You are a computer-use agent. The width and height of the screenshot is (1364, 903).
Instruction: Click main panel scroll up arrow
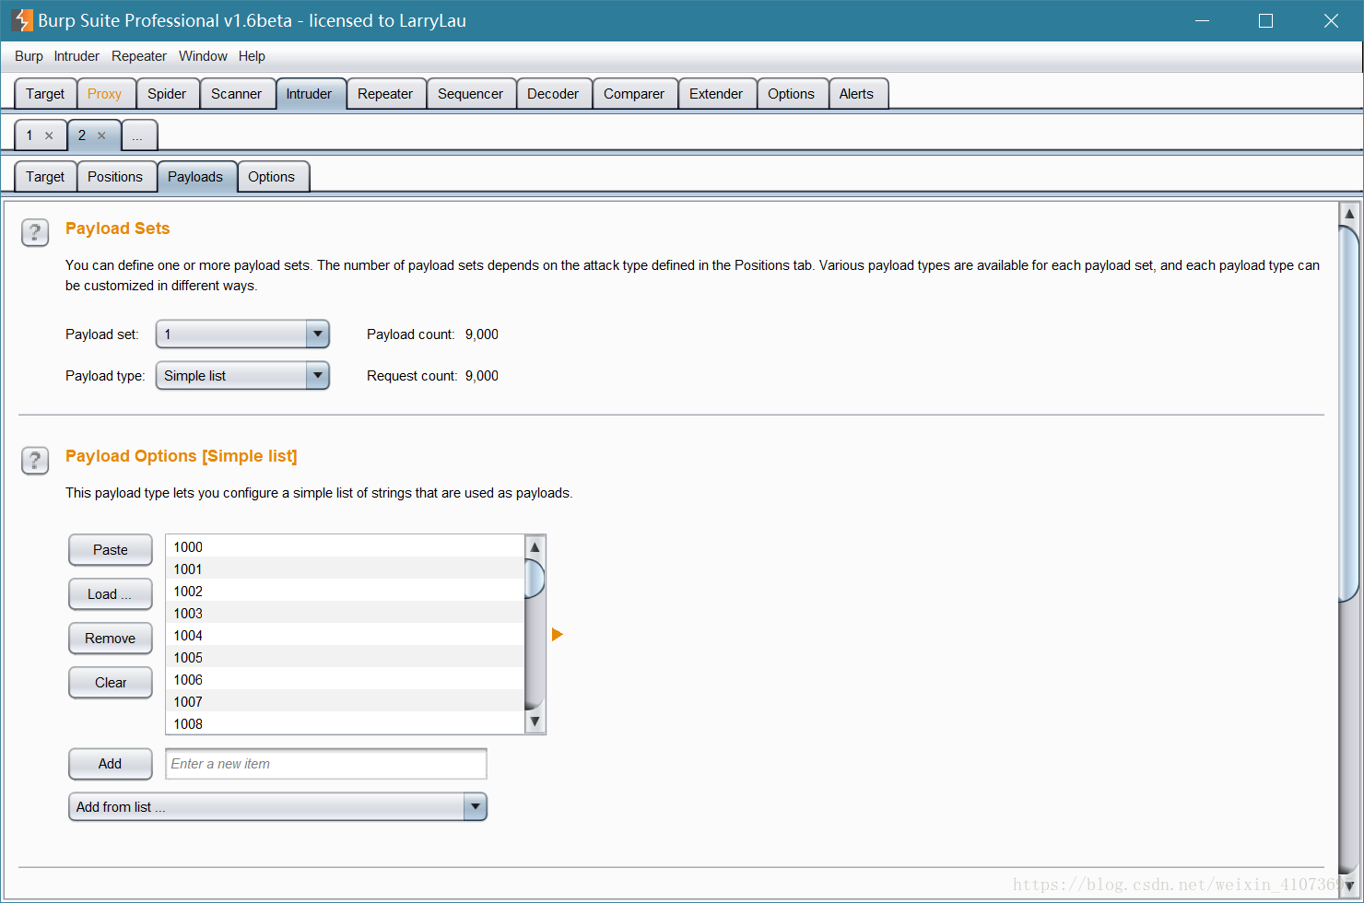1349,214
